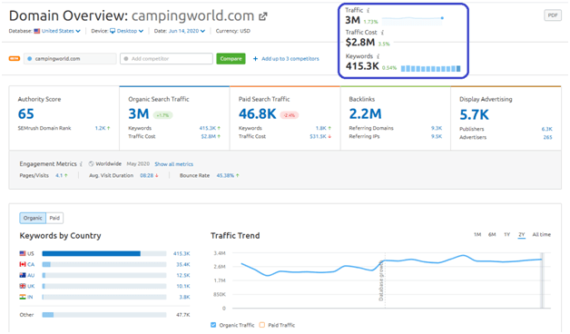Viewport: 570px width, 334px height.
Task: Open campingworld.com external link icon
Action: [x=263, y=16]
